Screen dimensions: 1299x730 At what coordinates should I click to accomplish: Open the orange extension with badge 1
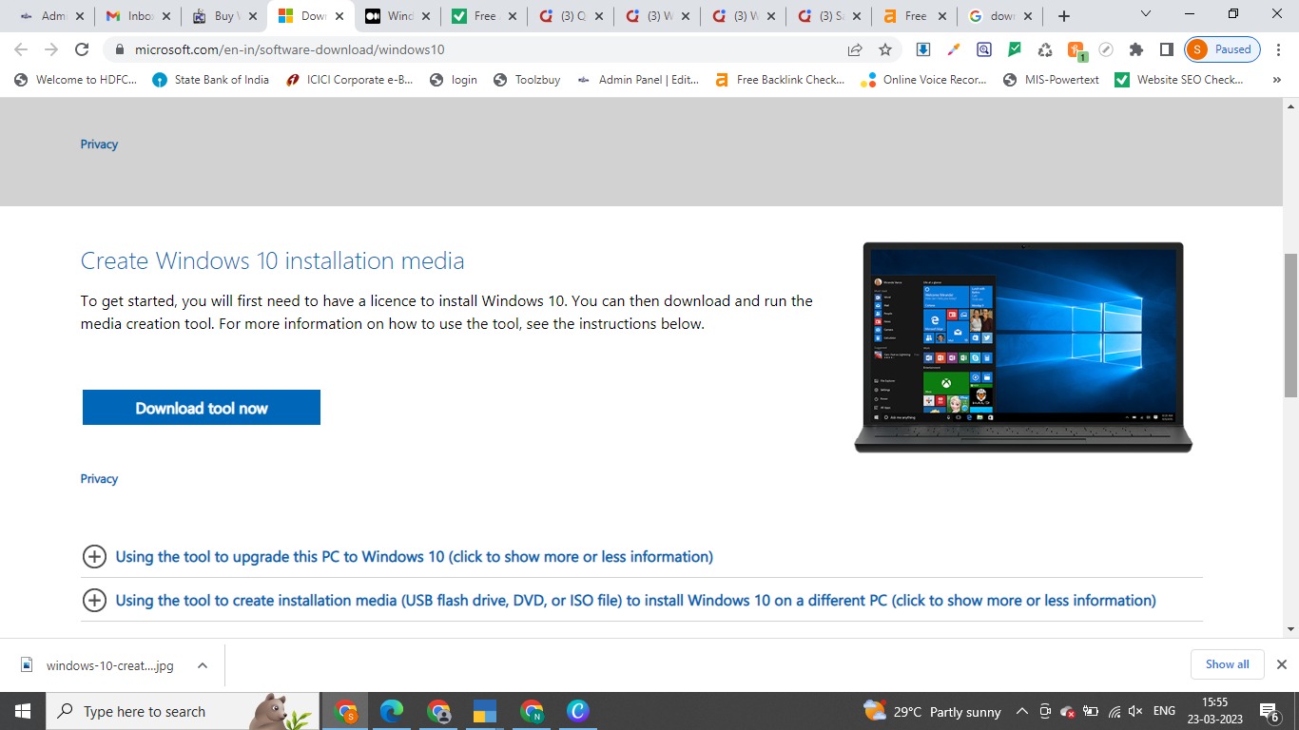1076,50
